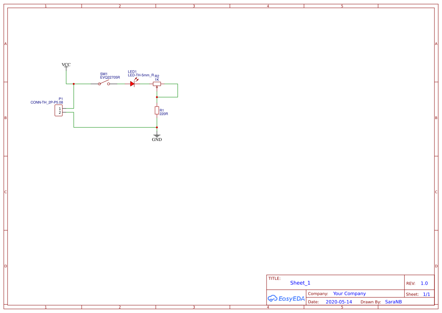Click the CONN-TH_2P-P5.08 part name
This screenshot has width=442, height=313.
pos(47,102)
